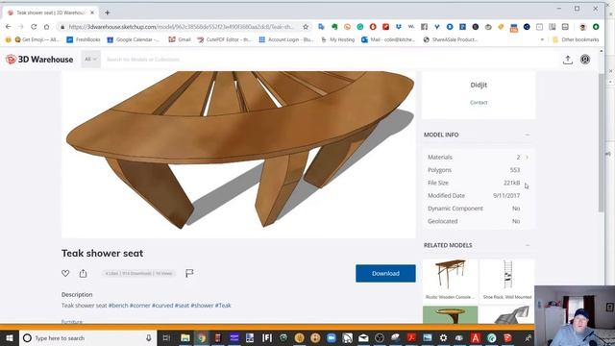Select the Teak shower seat browser tab
Viewport: 615px width, 346px height.
click(x=50, y=12)
